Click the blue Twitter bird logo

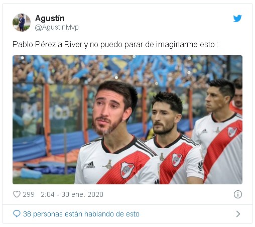pos(237,18)
